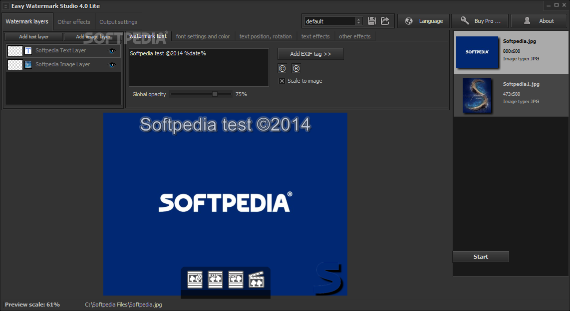
Task: Save the current watermark profile (floppy icon)
Action: (x=371, y=21)
